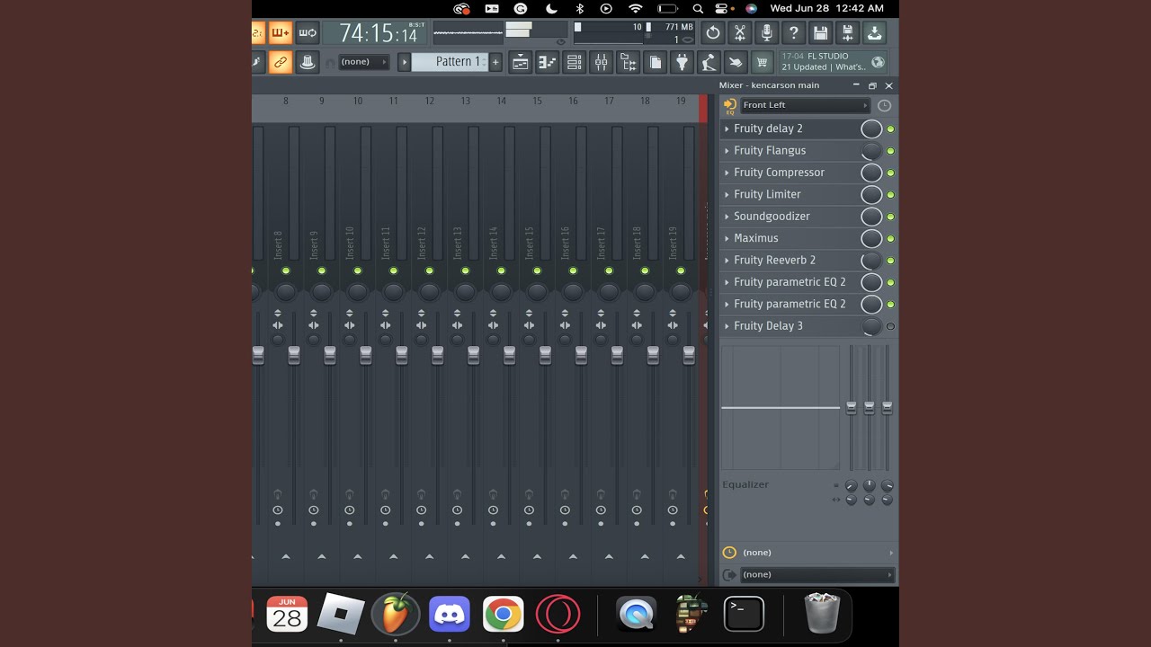Open Control Center in the menu bar
1151x647 pixels.
tap(720, 8)
